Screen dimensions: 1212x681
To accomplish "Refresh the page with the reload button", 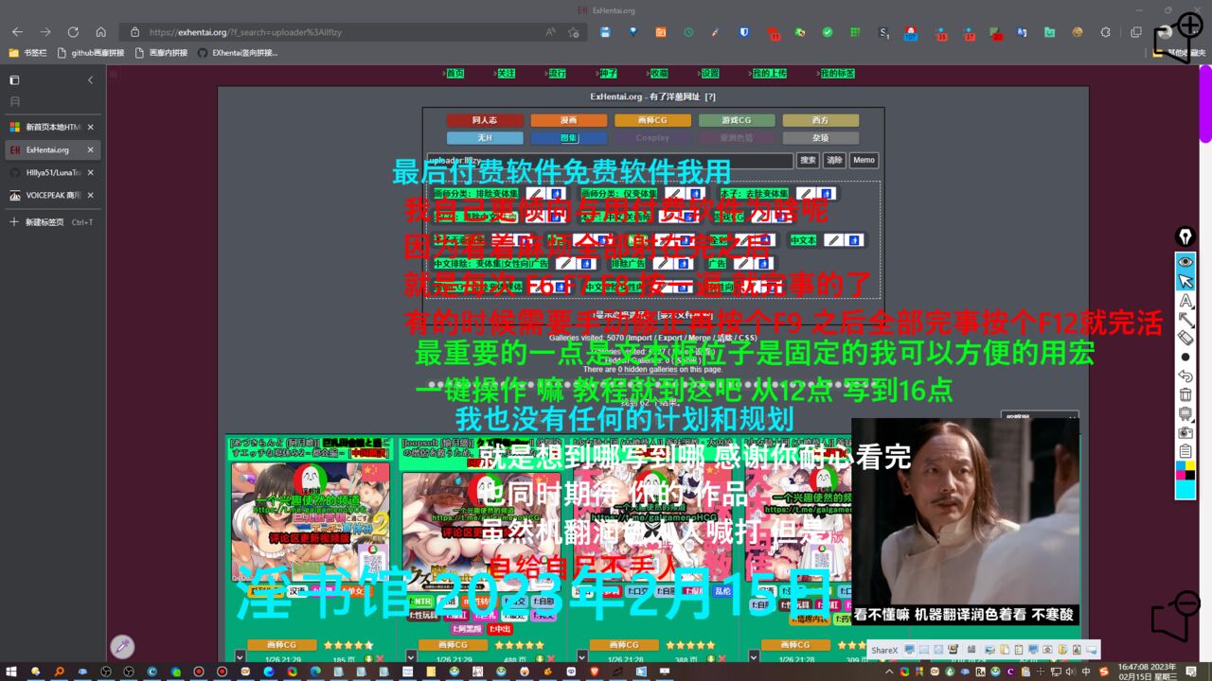I will click(73, 31).
